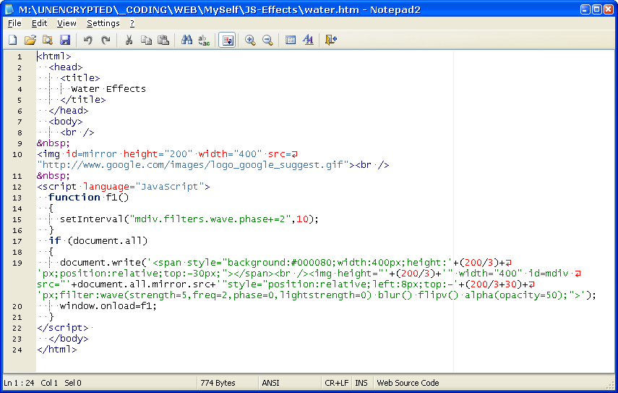Save the file with the floppy disk icon
Image resolution: width=618 pixels, height=393 pixels.
64,40
